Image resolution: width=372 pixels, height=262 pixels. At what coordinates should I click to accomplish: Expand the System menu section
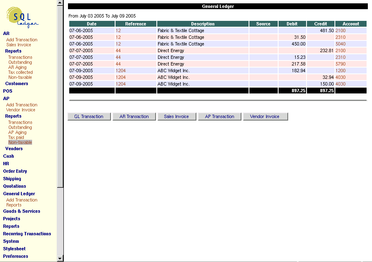coord(11,241)
